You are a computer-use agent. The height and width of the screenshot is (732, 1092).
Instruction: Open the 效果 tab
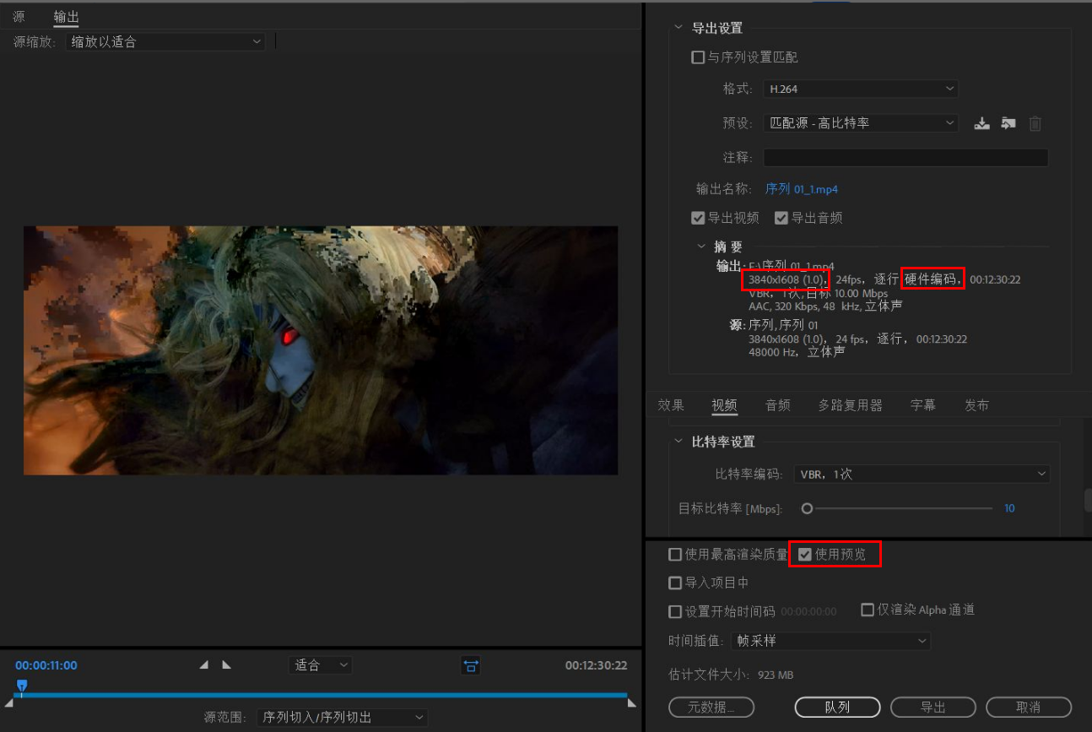[671, 405]
